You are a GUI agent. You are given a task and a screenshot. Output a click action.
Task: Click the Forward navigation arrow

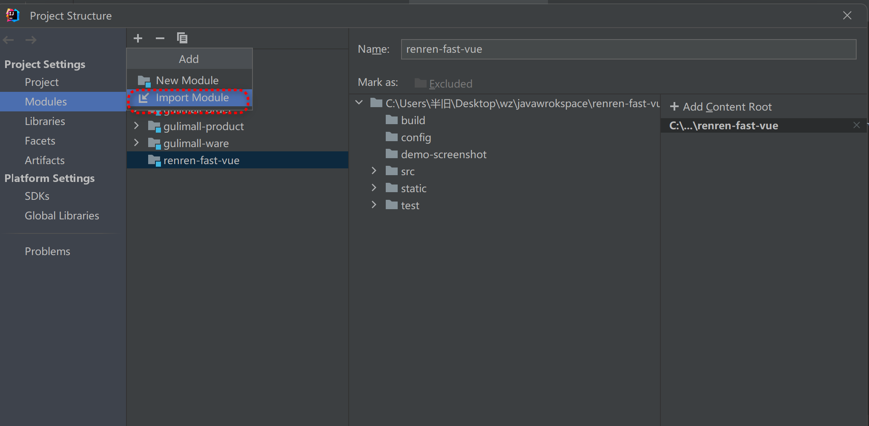click(x=31, y=40)
